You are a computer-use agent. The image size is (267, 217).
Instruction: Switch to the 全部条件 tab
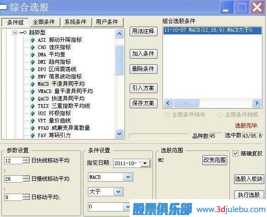coord(44,22)
